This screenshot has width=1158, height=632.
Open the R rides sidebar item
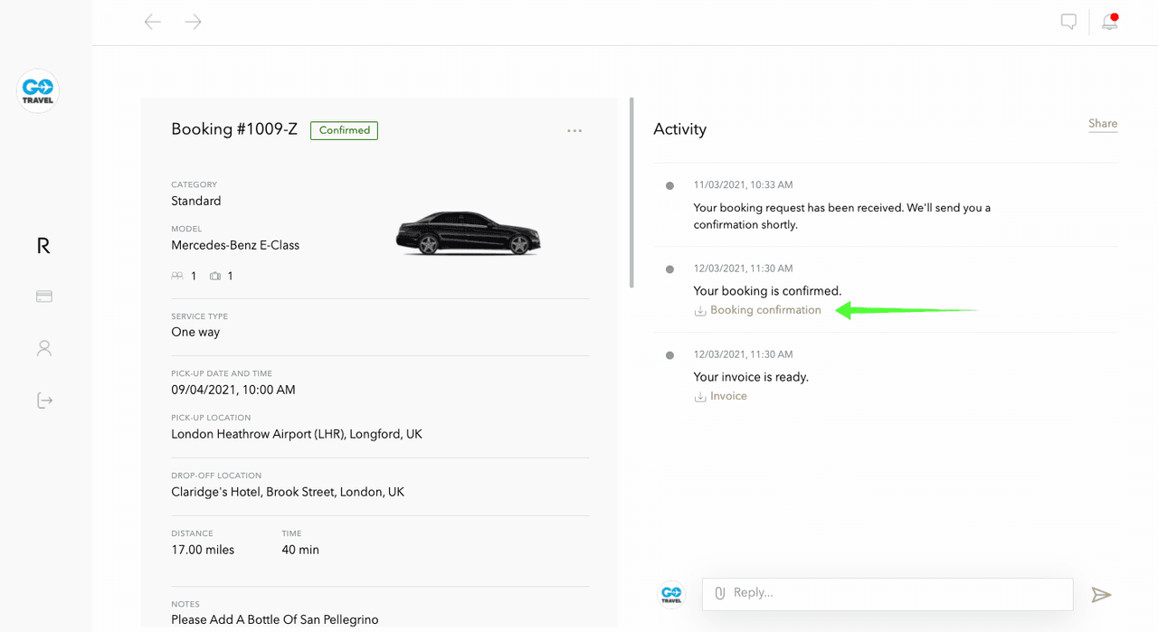click(43, 245)
